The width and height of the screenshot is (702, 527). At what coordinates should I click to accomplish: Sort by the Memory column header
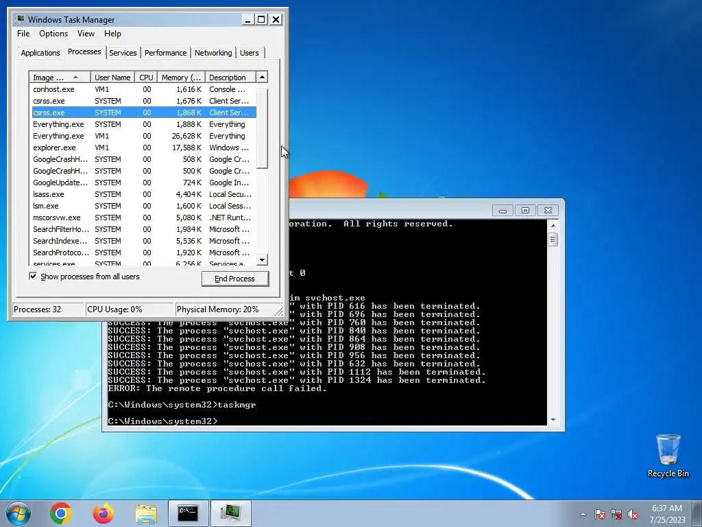point(181,78)
